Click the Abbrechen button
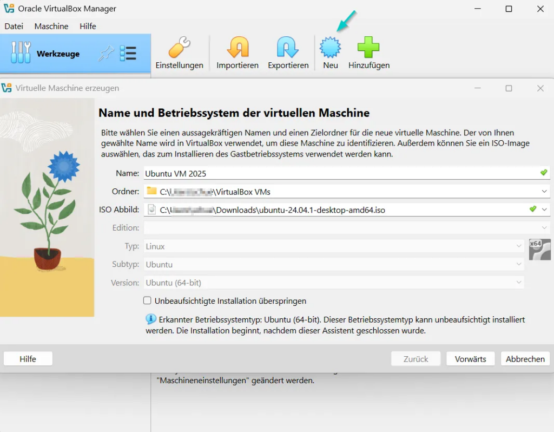 (525, 359)
